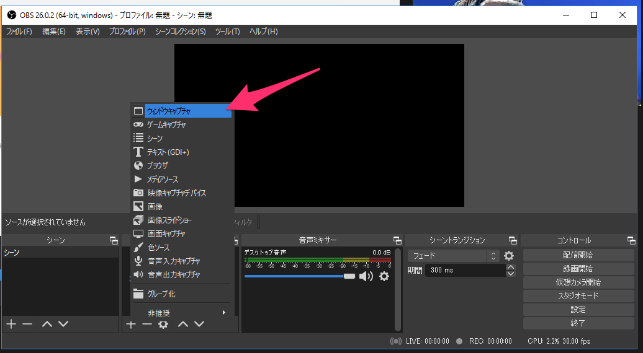Click the CPU usage status text
Screen dimensions: 643x353
(559, 341)
